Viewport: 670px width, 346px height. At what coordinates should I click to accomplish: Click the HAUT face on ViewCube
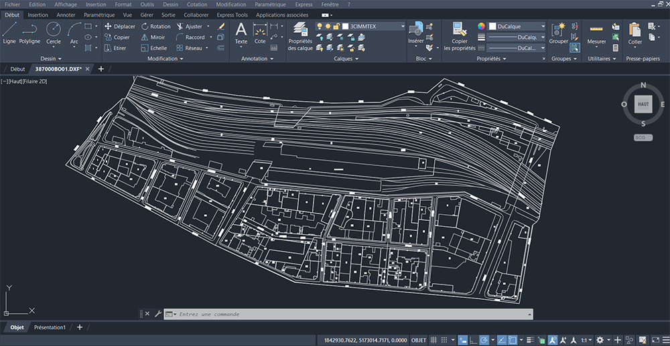point(643,104)
